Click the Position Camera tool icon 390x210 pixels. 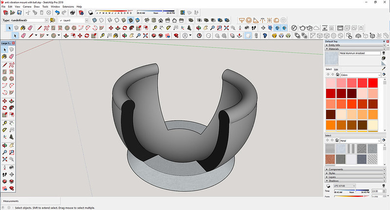pos(240,28)
